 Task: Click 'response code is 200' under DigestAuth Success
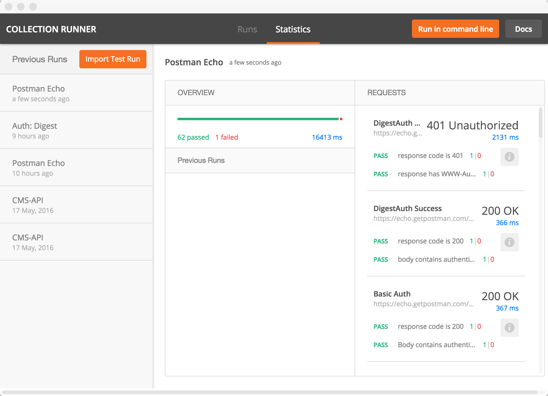431,241
